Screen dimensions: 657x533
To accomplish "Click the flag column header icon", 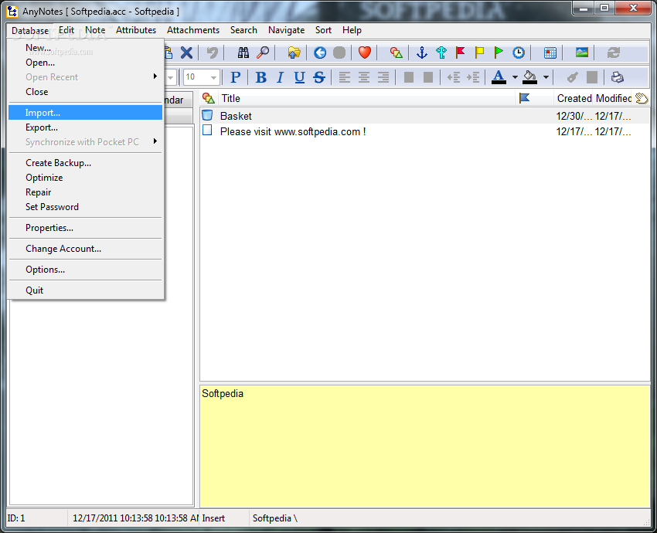I will tap(524, 98).
